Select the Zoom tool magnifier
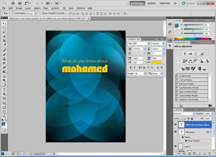The height and width of the screenshot is (157, 216). click(4, 116)
